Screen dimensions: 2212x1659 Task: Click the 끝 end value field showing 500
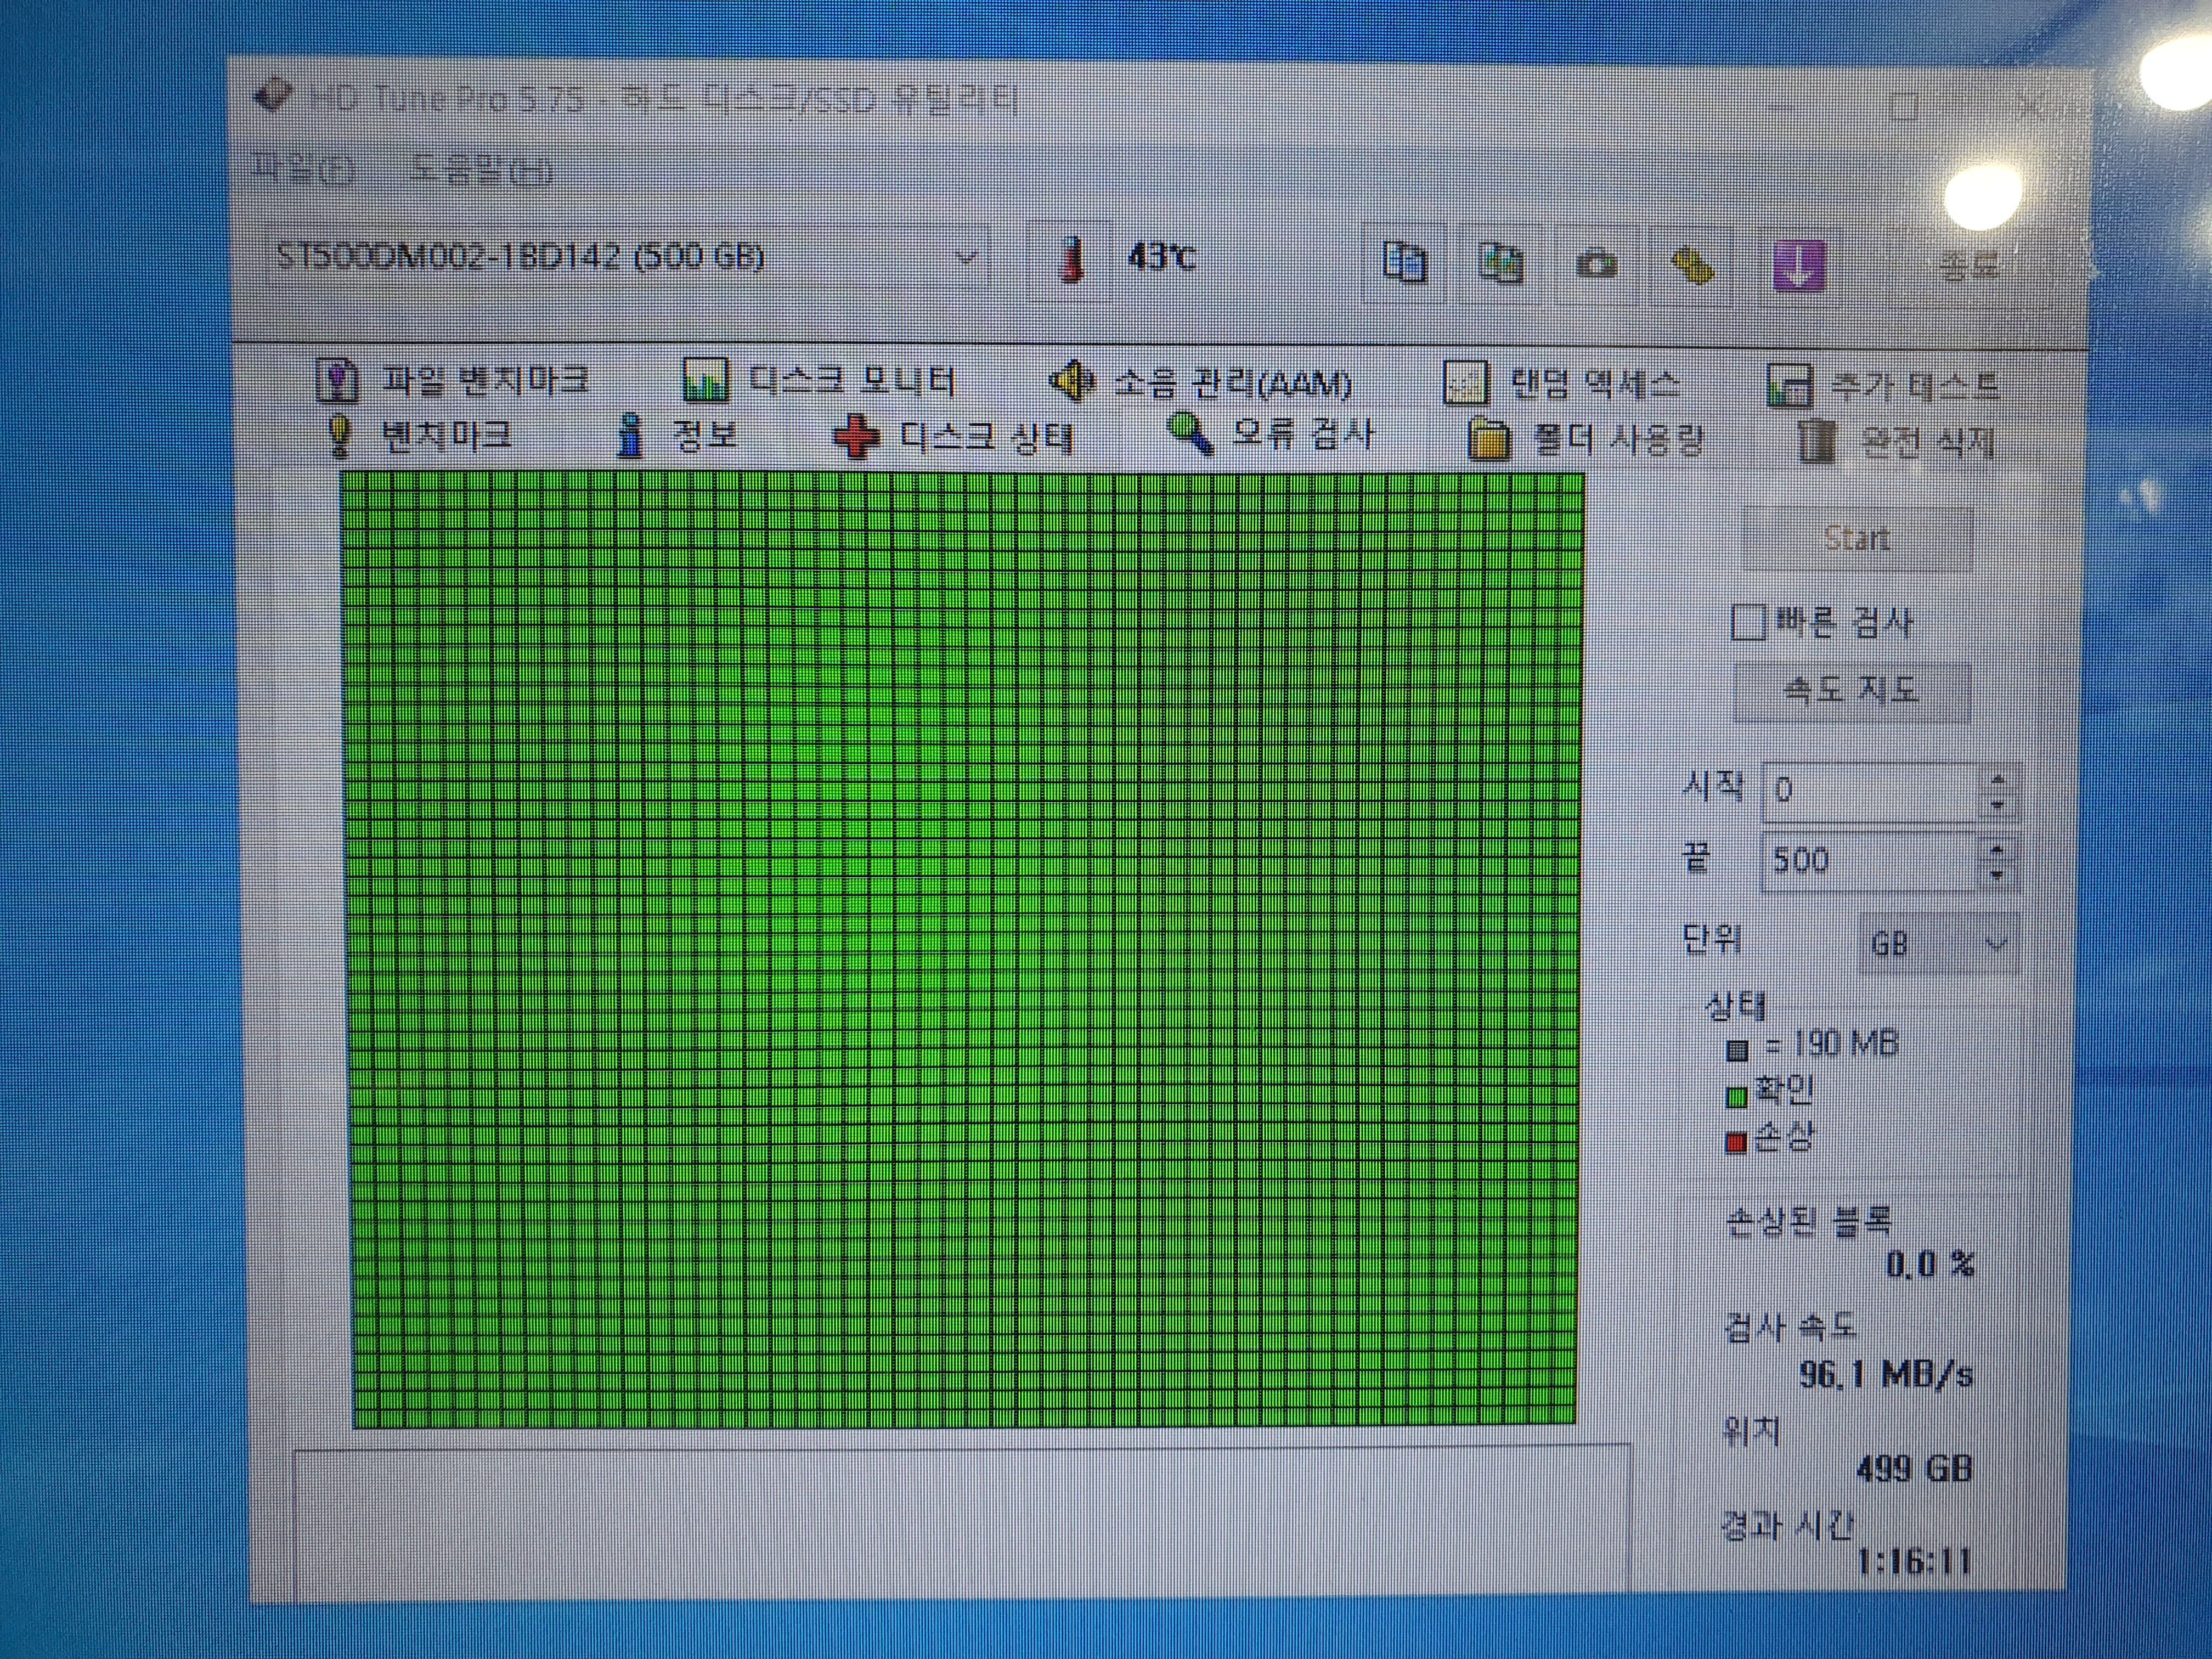(x=1868, y=860)
